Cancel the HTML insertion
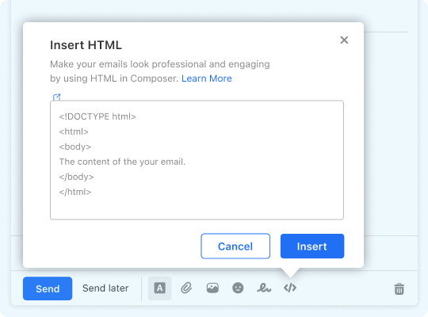Screen dimensions: 428x317 pos(235,246)
